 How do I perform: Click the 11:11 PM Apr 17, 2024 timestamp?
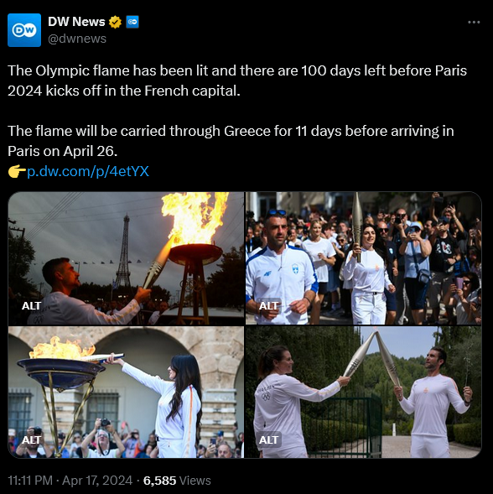70,481
